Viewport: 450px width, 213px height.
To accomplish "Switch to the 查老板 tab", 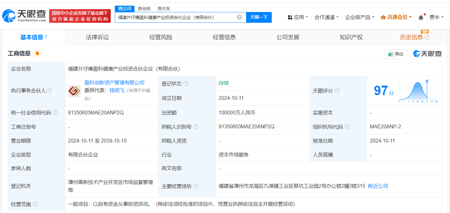I will pos(144,9).
